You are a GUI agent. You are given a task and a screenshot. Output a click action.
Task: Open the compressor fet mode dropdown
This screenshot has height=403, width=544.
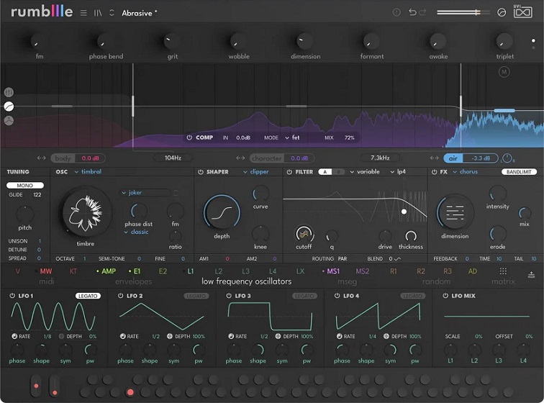[x=292, y=137]
